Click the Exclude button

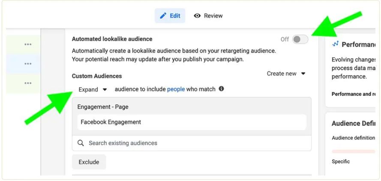[89, 162]
